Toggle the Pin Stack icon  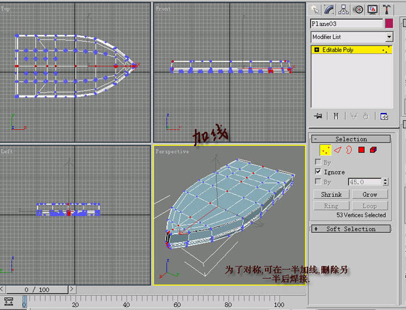[318, 116]
